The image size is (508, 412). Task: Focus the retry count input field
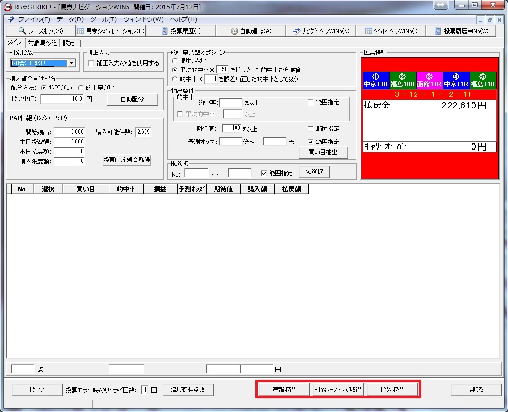click(145, 390)
